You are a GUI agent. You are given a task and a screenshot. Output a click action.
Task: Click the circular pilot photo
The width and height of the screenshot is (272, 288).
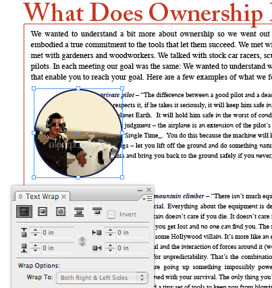coord(78,133)
